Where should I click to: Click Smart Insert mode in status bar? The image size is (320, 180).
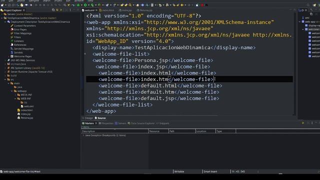[x=210, y=171]
